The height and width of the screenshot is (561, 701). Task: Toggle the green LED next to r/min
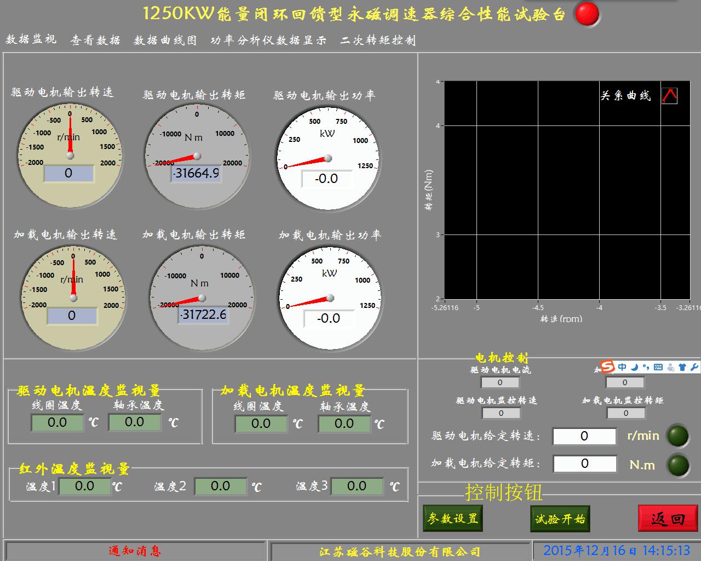coord(677,436)
